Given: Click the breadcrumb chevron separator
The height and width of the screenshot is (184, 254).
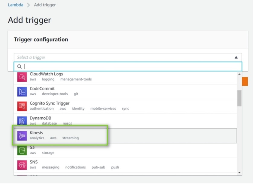Looking at the screenshot, I should (x=28, y=5).
